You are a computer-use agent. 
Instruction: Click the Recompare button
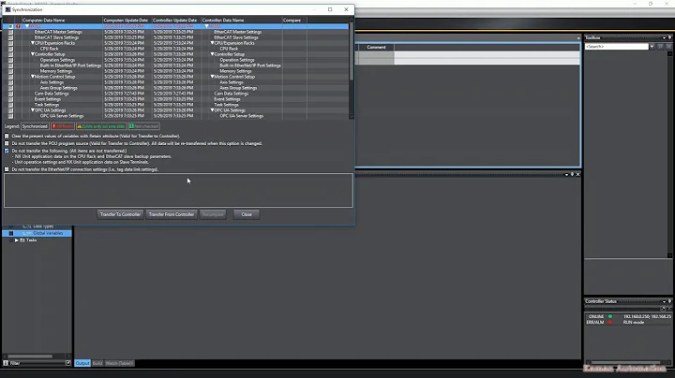tap(213, 214)
